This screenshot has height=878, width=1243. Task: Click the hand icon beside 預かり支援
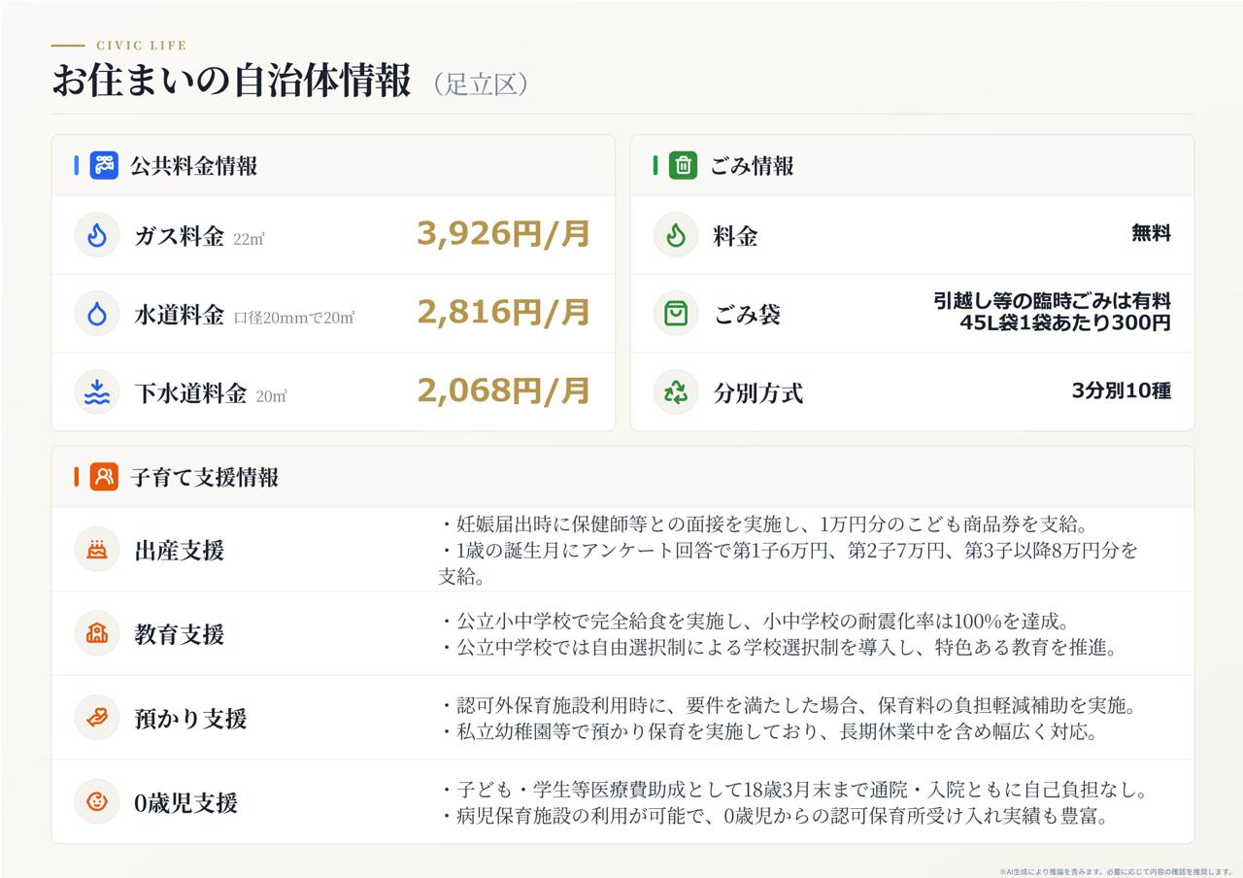[x=97, y=719]
